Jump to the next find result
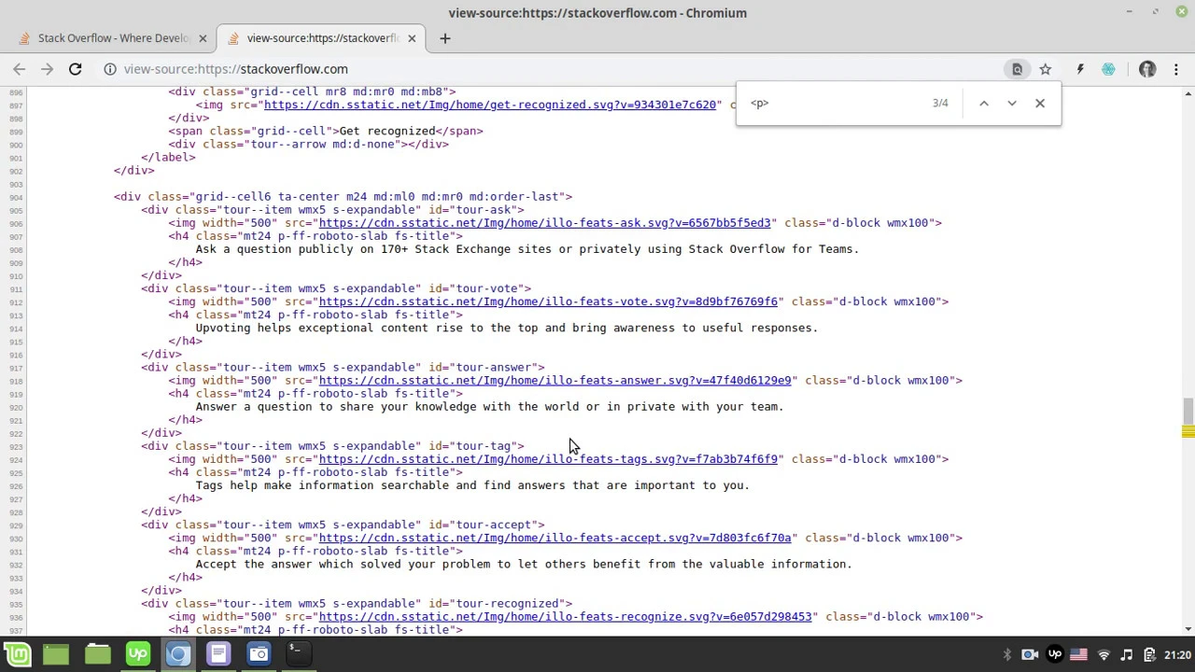Viewport: 1195px width, 672px height. tap(1012, 103)
